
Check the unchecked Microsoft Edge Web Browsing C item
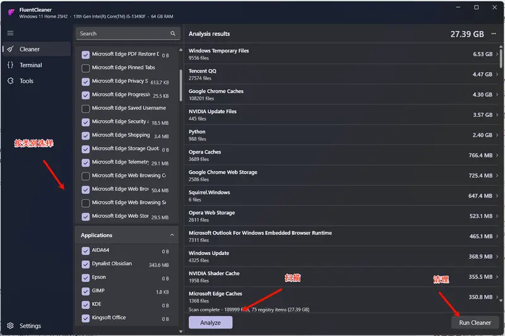pyautogui.click(x=85, y=176)
